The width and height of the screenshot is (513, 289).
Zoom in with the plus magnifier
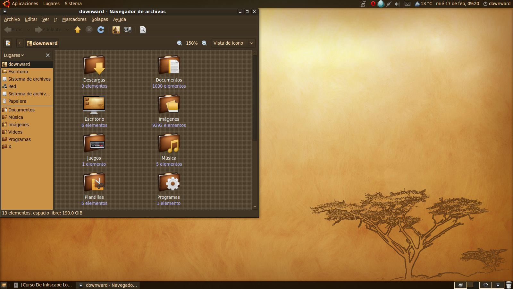[x=204, y=43]
